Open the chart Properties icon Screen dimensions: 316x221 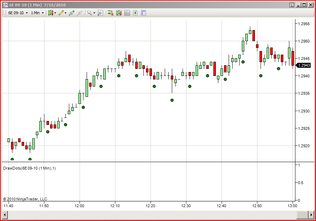point(143,13)
